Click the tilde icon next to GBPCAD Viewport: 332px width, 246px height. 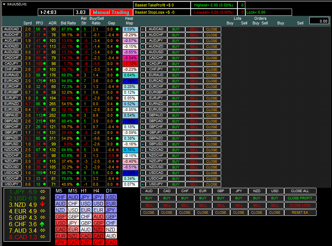point(143,121)
